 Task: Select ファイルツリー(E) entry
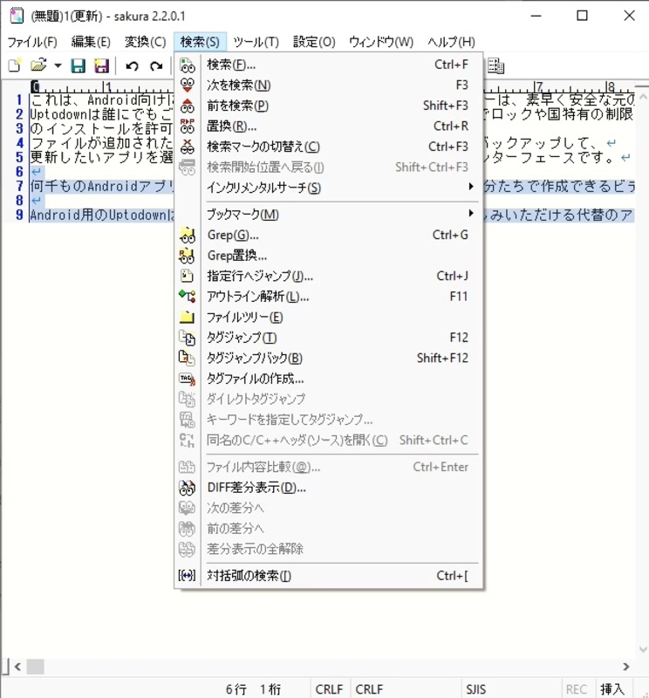click(329, 317)
